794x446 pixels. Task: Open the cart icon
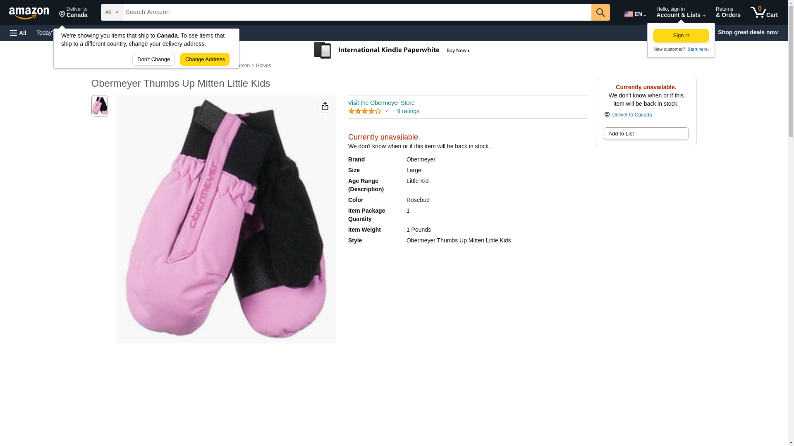(x=764, y=12)
